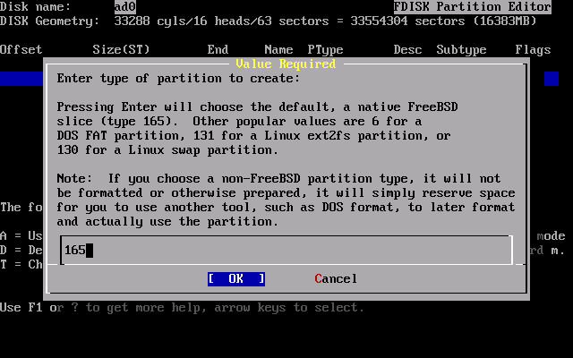Click the partition type input field
This screenshot has height=358, width=573.
[x=286, y=250]
